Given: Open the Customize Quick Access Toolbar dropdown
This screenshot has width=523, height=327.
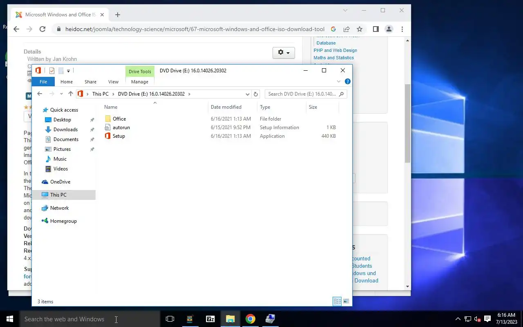Looking at the screenshot, I should click(68, 71).
